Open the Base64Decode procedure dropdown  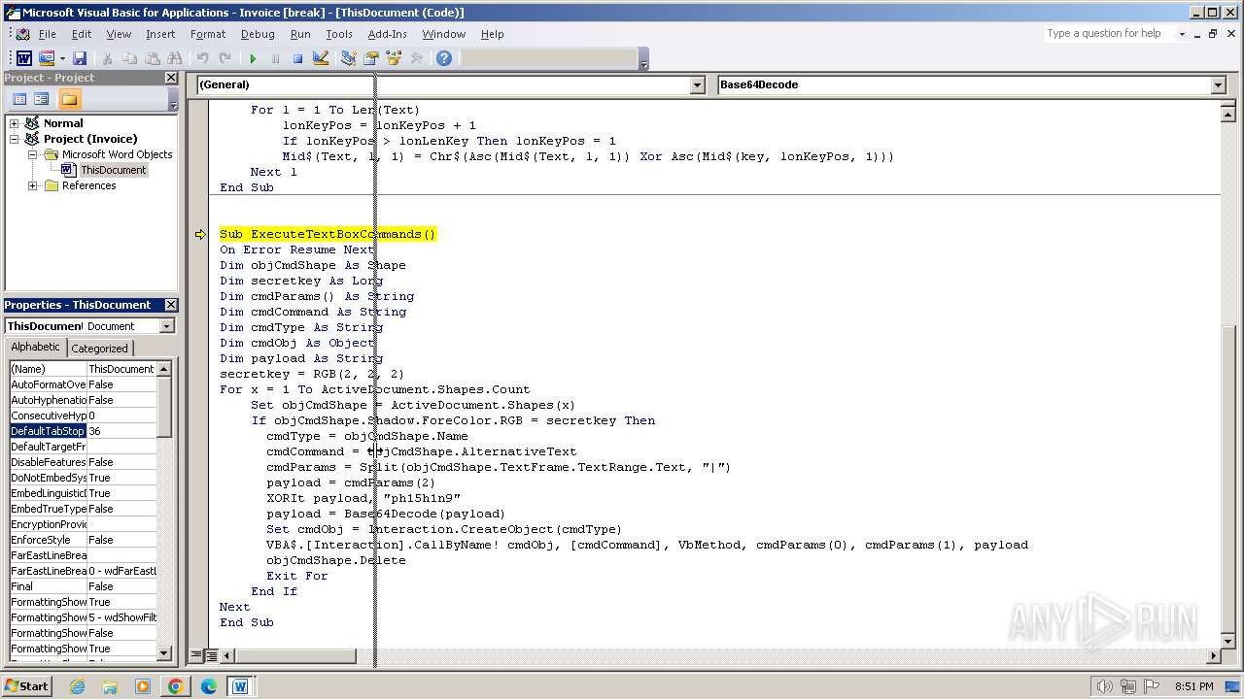coord(1218,85)
